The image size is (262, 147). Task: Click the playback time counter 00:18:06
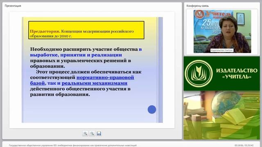pos(239,145)
